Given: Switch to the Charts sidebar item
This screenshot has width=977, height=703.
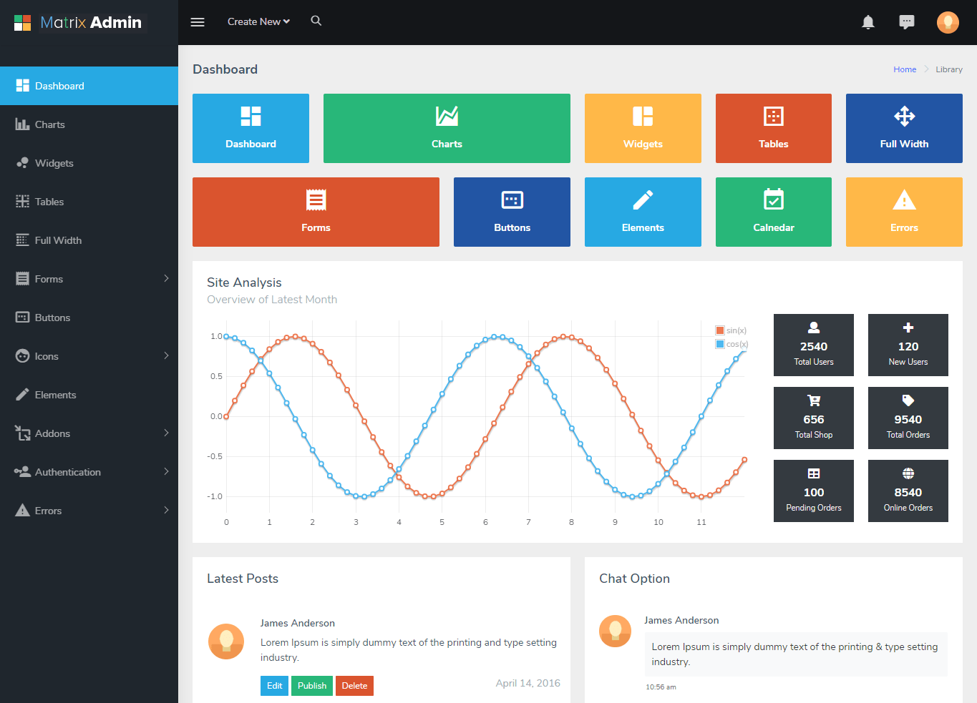Looking at the screenshot, I should coord(50,124).
